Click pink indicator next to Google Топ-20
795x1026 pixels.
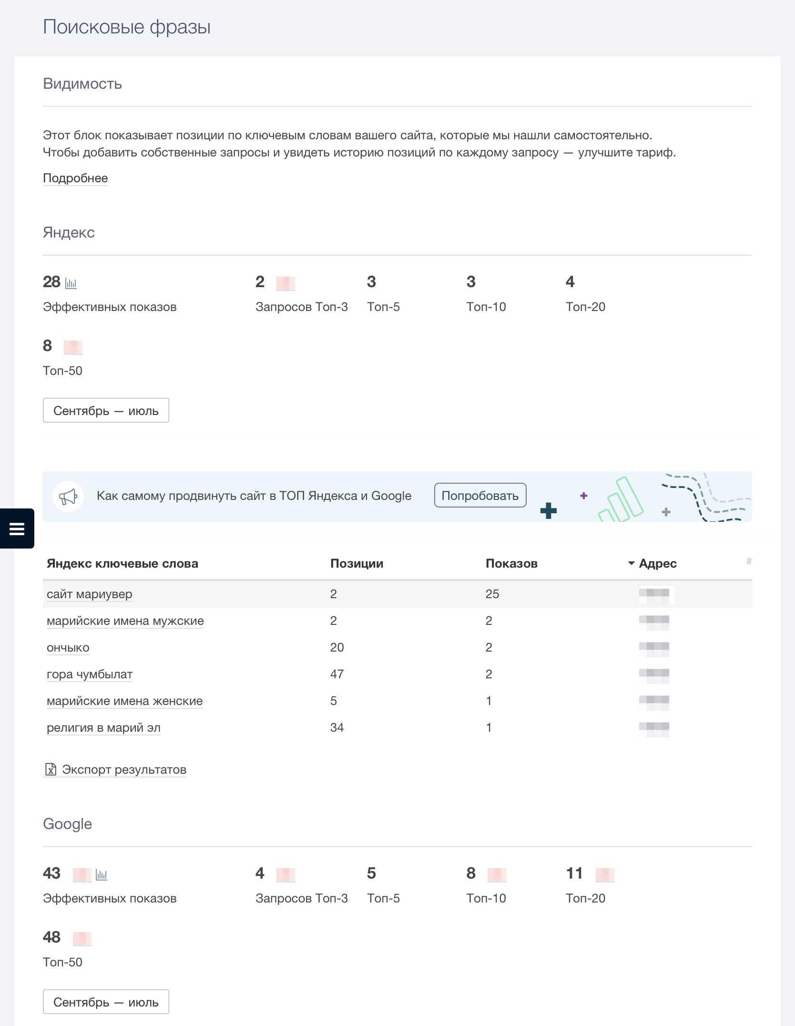(x=605, y=875)
